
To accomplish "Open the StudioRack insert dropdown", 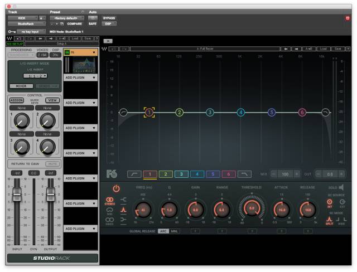I will click(x=27, y=23).
